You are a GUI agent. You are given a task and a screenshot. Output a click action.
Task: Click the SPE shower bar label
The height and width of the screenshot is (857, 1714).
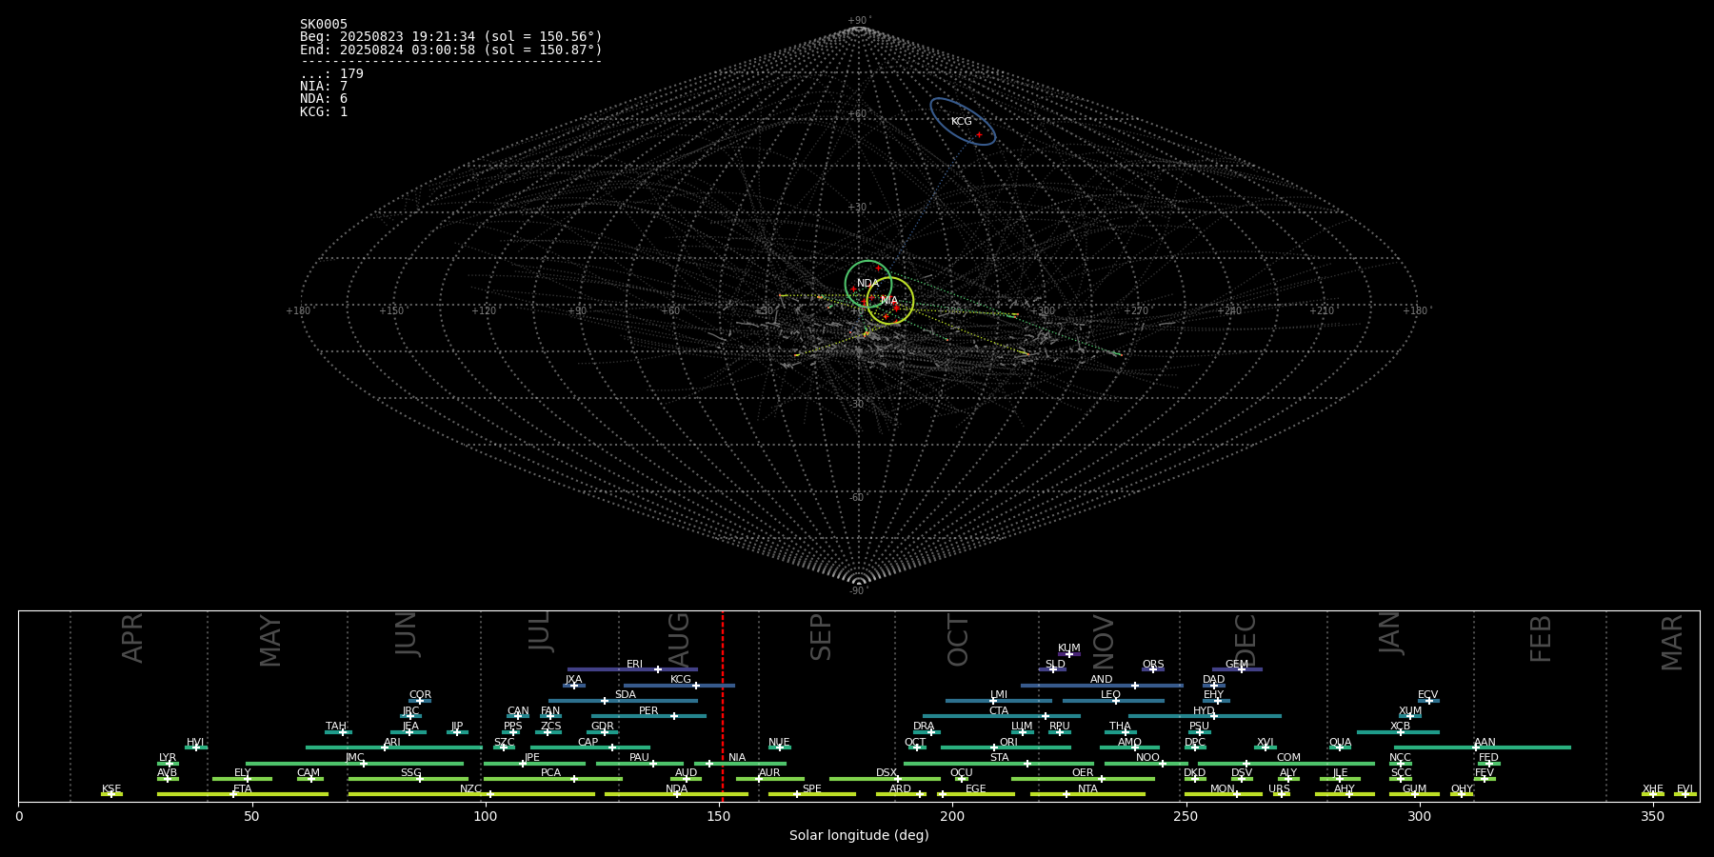pos(811,789)
